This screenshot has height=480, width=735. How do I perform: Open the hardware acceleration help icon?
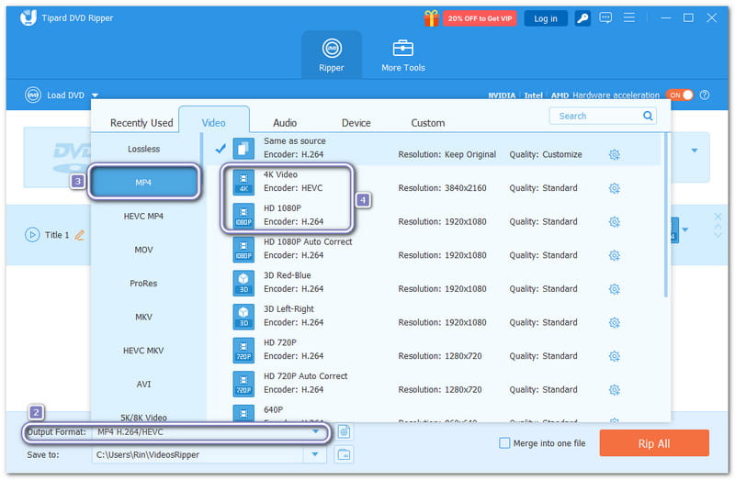tap(705, 95)
